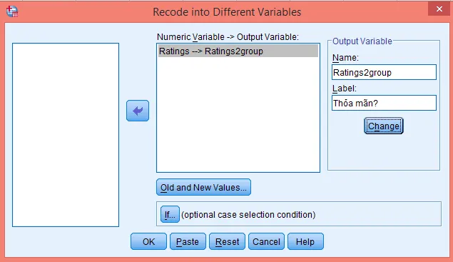Click inside the empty source variable list
This screenshot has height=262, width=453.
coord(66,135)
